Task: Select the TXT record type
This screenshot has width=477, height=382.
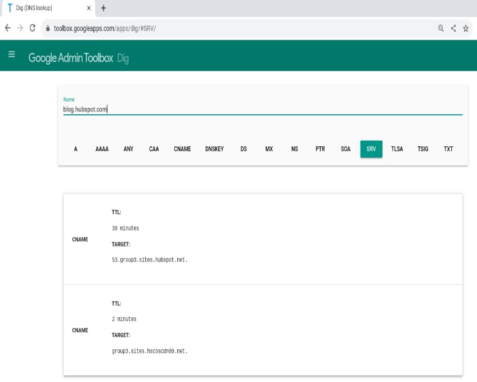Action: coord(448,149)
